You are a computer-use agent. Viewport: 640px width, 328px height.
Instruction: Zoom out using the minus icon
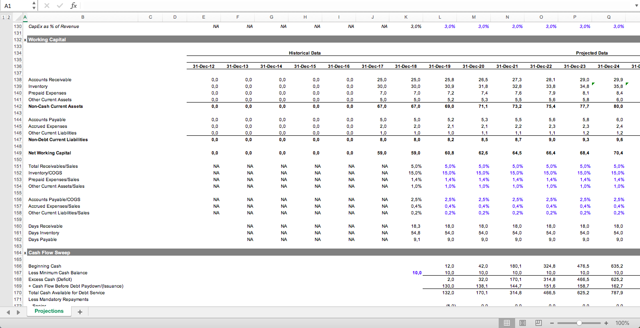pos(552,323)
